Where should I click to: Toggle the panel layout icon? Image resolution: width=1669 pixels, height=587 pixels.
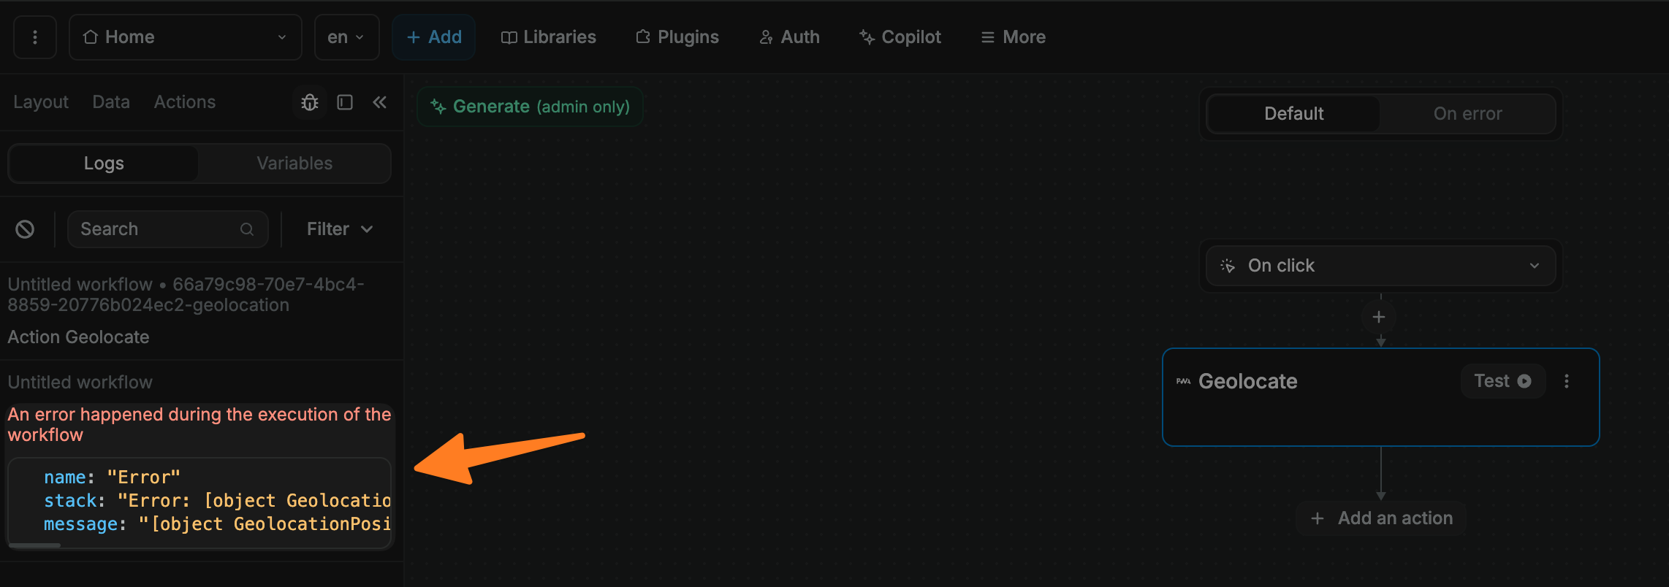click(x=345, y=102)
